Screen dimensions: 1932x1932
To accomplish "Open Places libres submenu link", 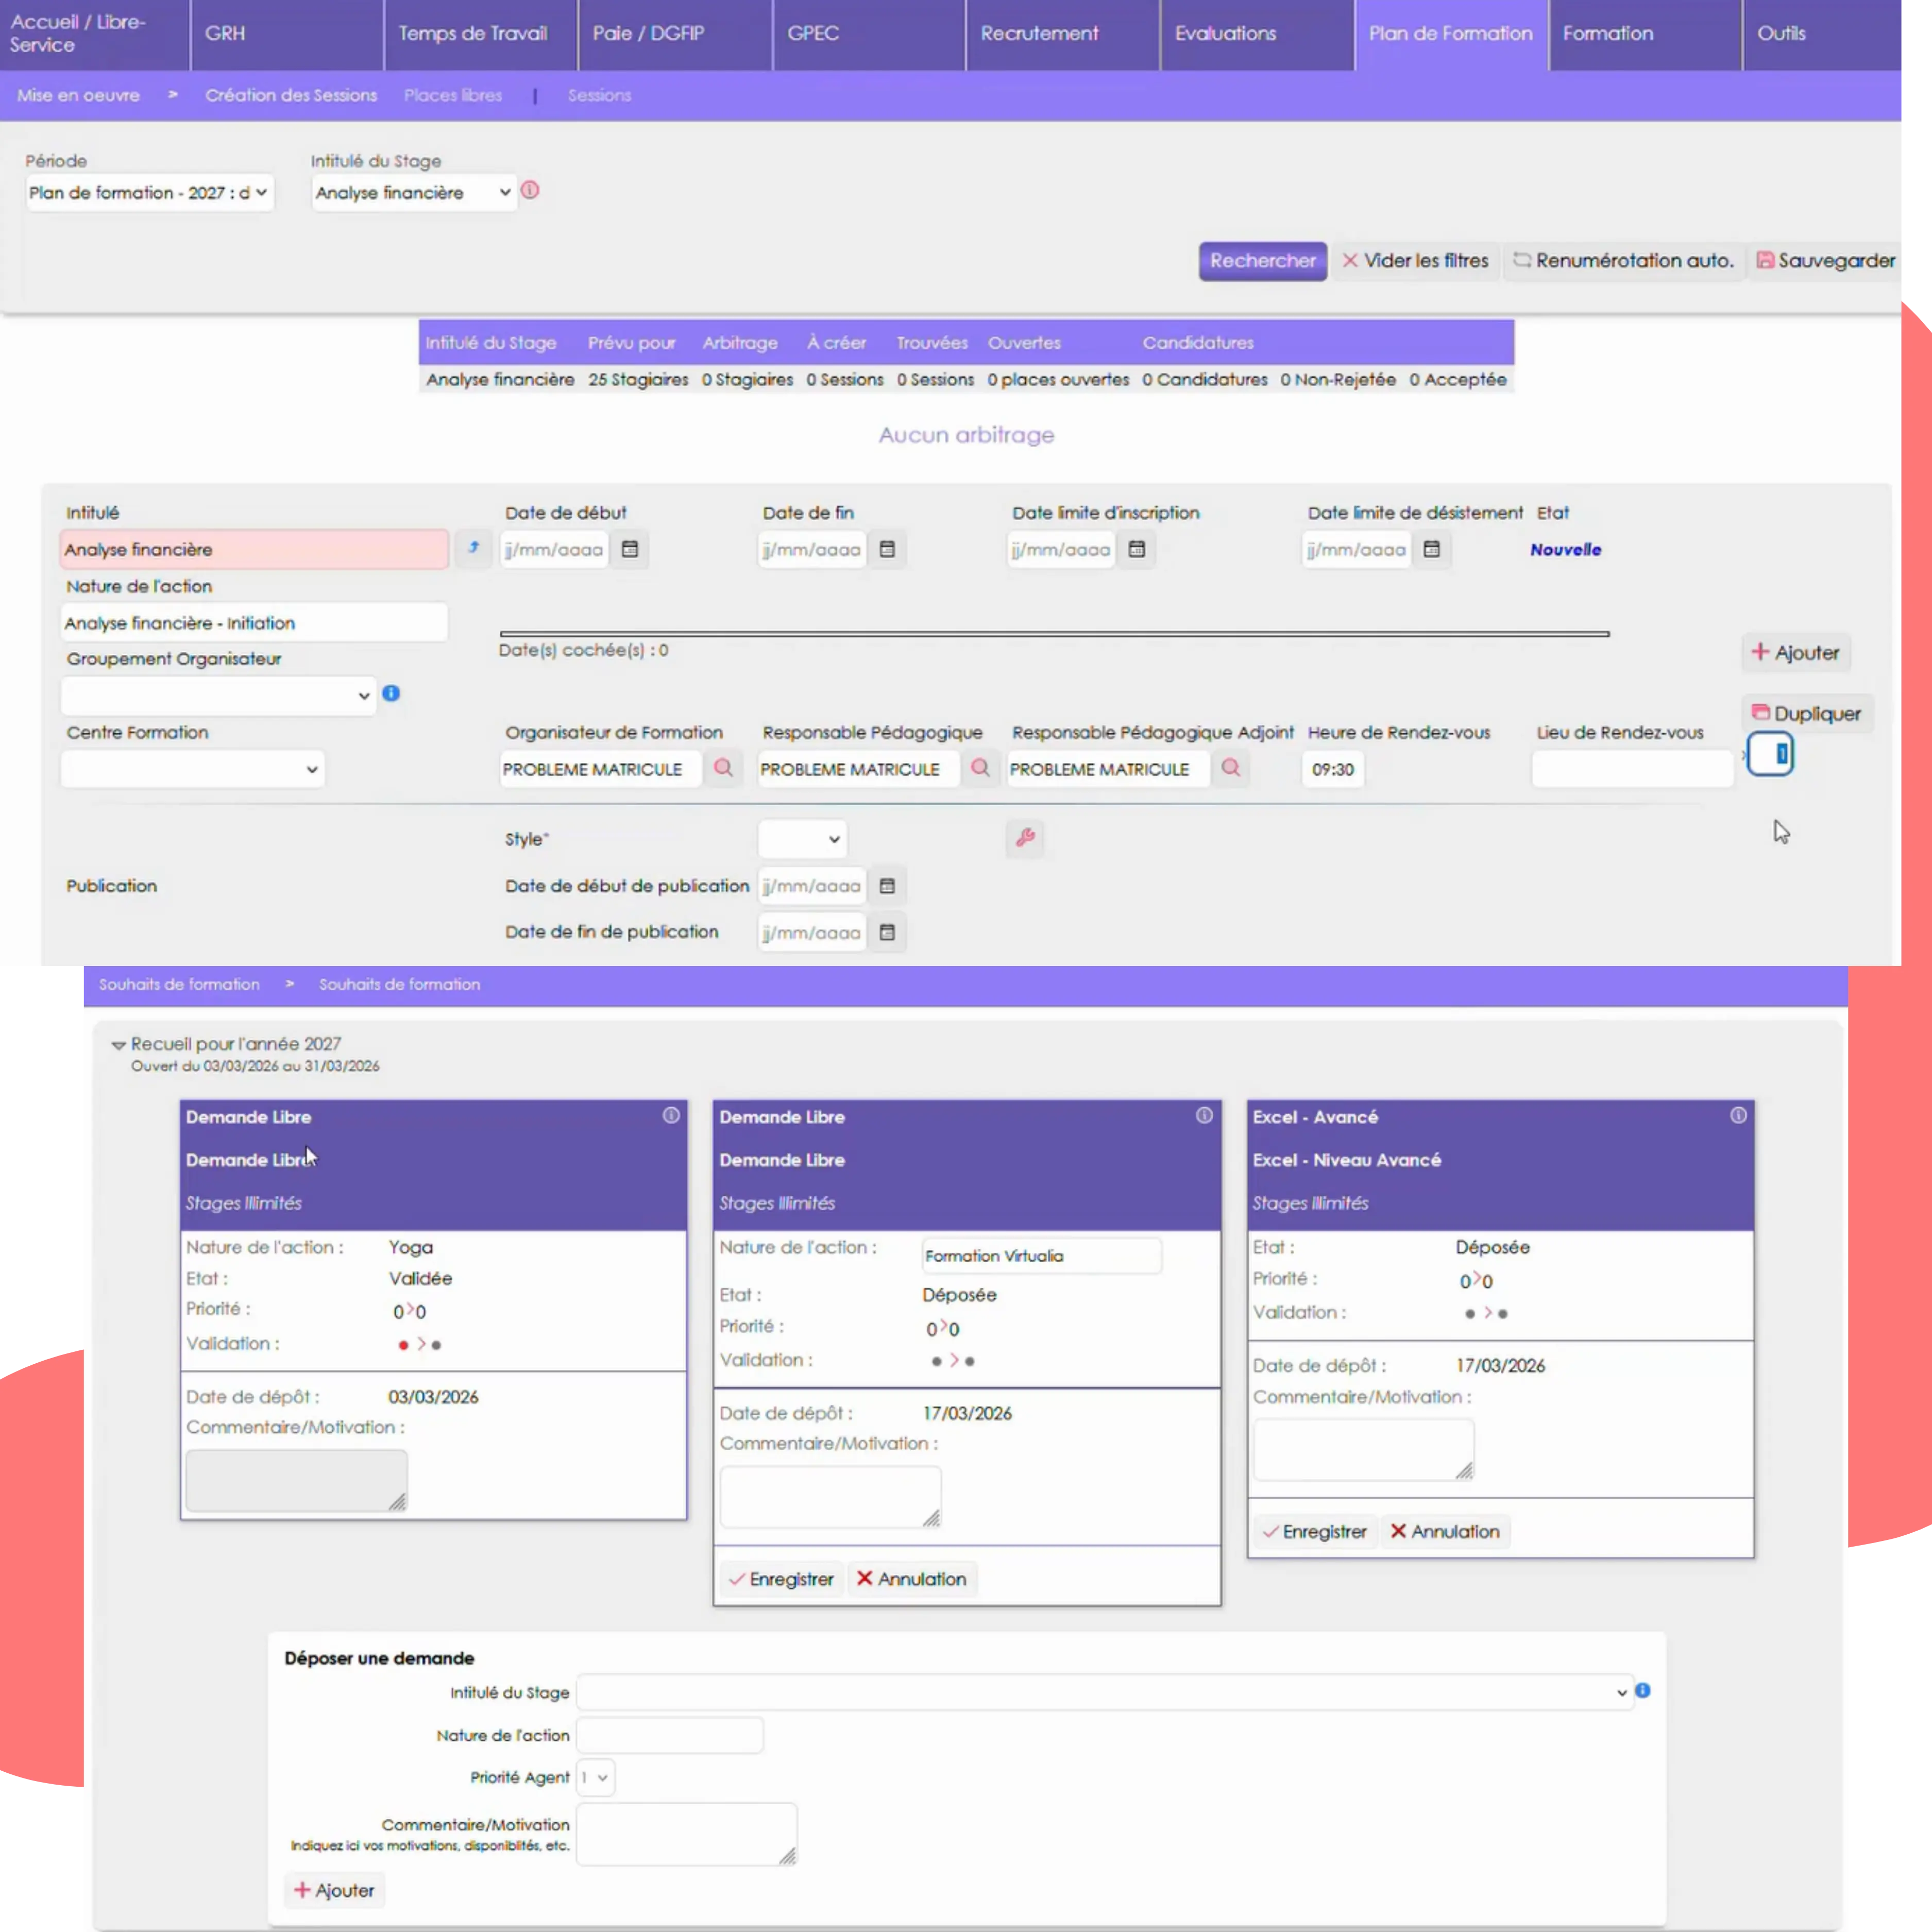I will [x=453, y=95].
